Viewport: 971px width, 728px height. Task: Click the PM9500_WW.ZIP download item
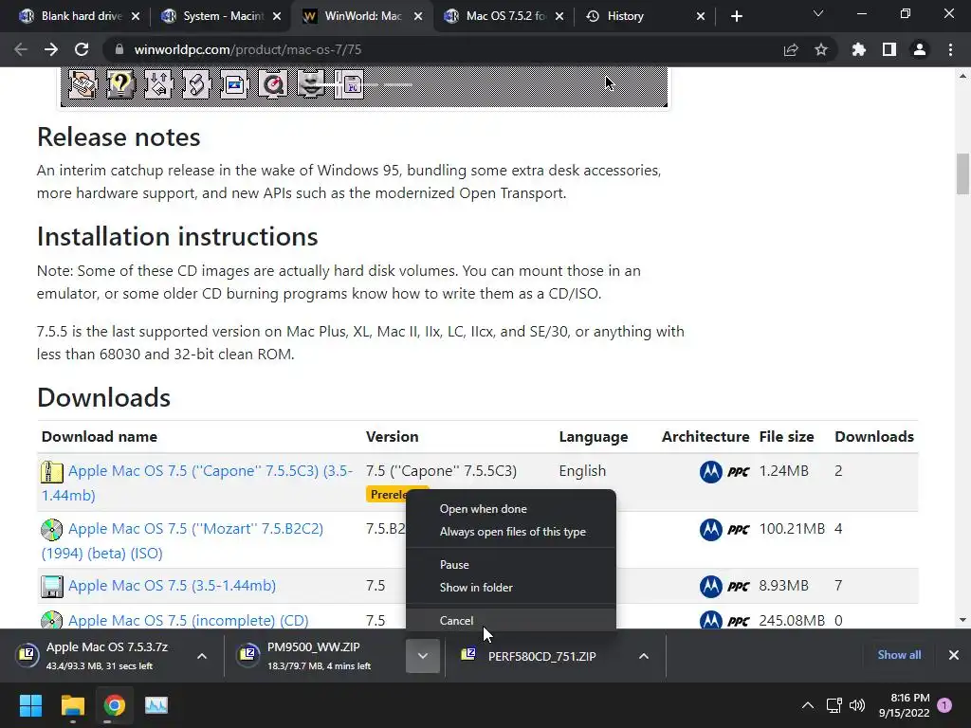click(x=316, y=656)
